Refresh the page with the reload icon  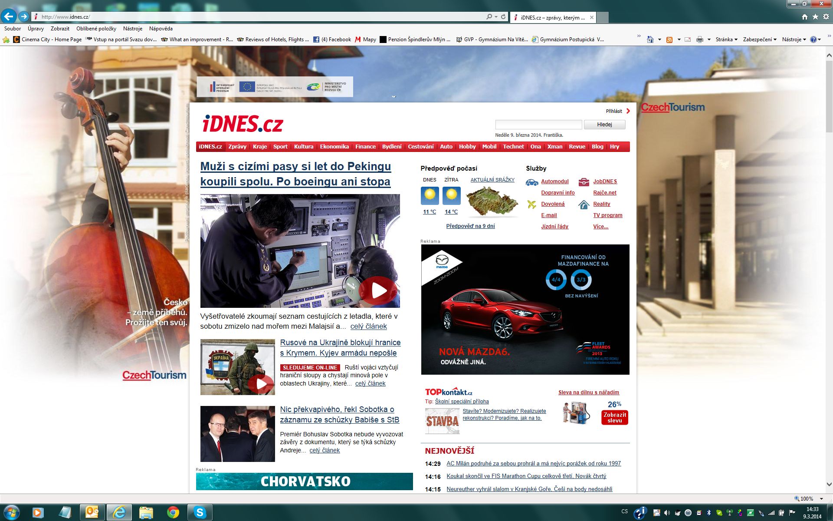[x=503, y=16]
